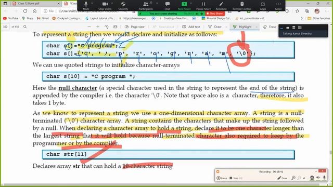The image size is (333, 187).
Task: Open the Maps bookmark
Action: 28,19
